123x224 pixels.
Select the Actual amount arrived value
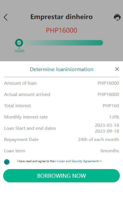click(108, 95)
